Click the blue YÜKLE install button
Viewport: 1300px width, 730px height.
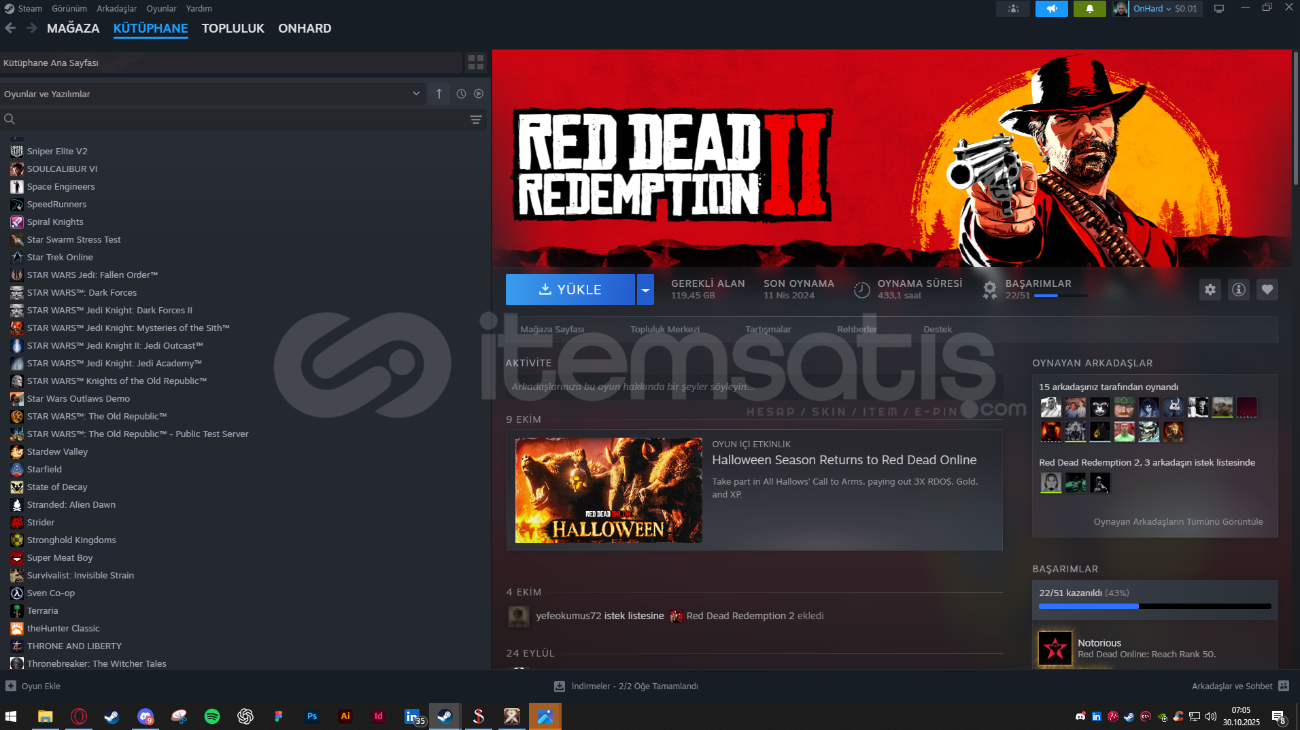(x=570, y=290)
